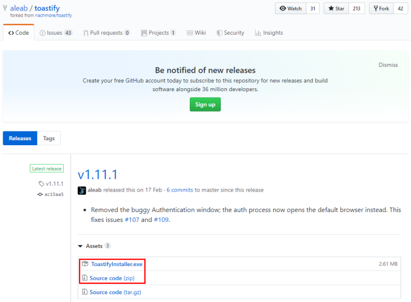Click the file icon beside Source code (tar.gz)
Image resolution: width=411 pixels, height=302 pixels.
(85, 292)
